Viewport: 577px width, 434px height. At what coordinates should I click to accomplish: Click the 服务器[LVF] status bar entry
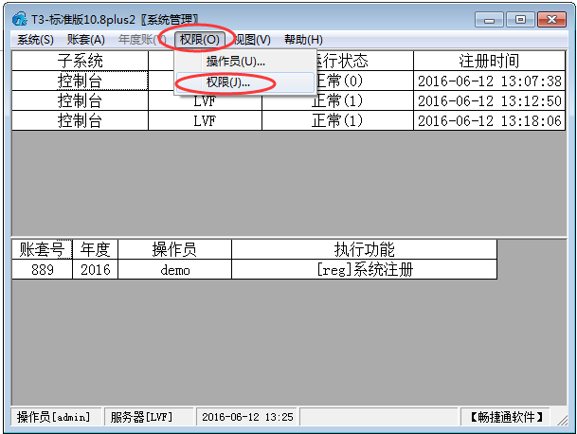149,417
